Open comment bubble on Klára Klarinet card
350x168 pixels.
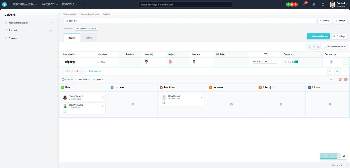click(x=164, y=103)
